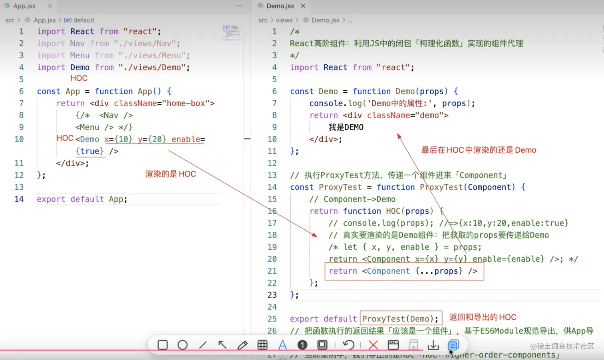Select the highlight frame tool
Viewport: 604px width, 360px height.
(x=322, y=345)
